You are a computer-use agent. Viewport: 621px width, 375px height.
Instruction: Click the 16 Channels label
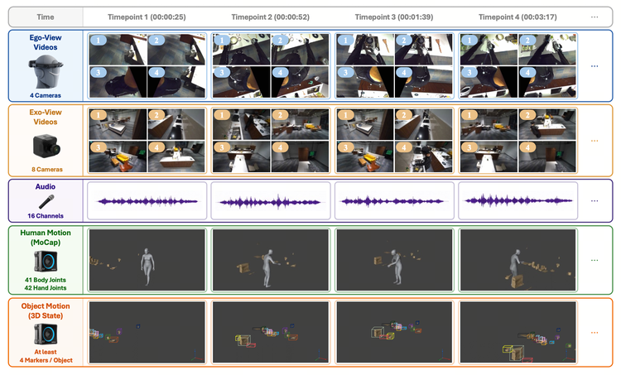click(46, 216)
